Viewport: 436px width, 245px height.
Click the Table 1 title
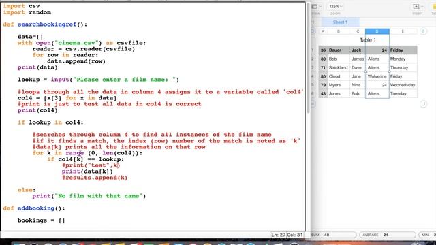(x=368, y=40)
